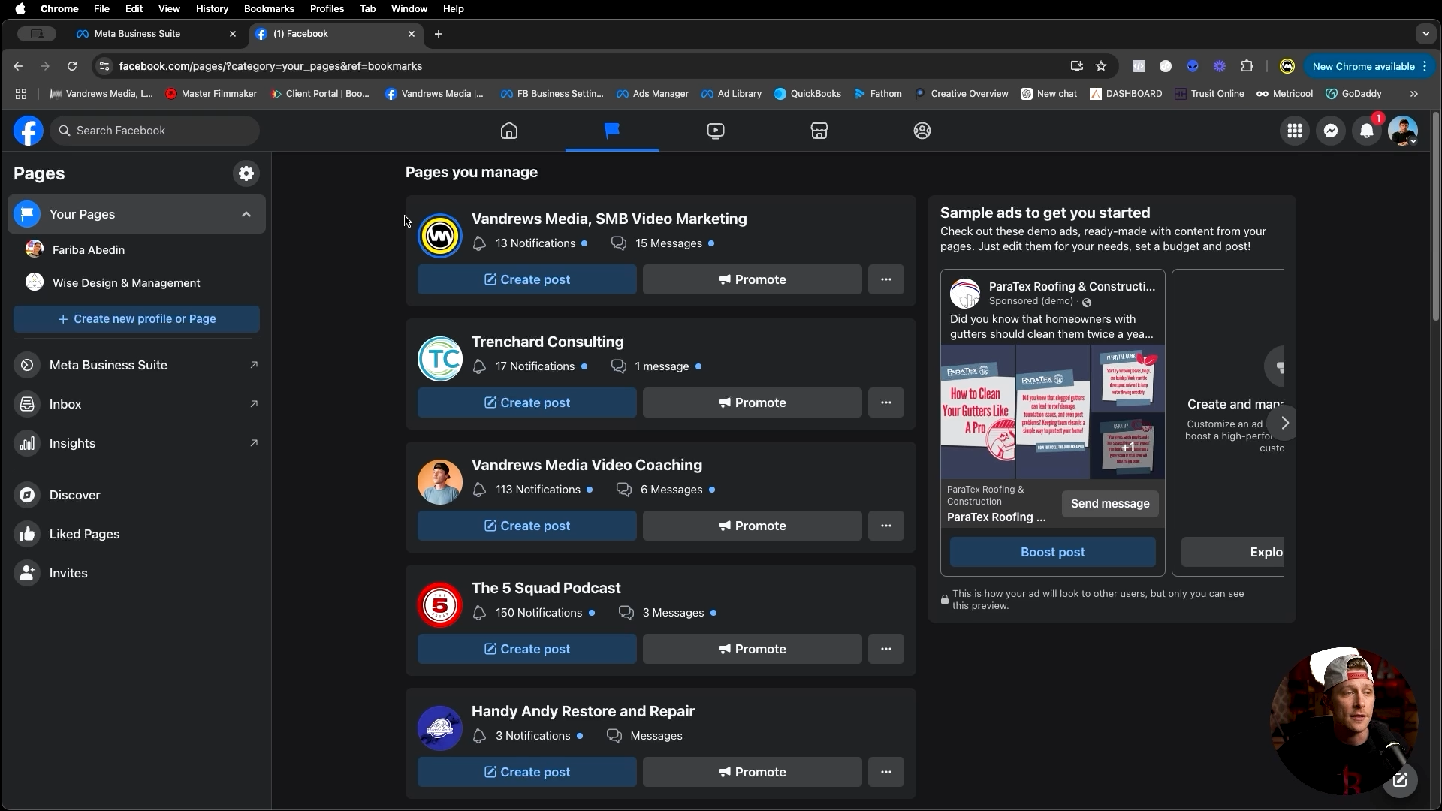Open Chrome Extensions puzzle icon
The image size is (1442, 811).
1247,66
